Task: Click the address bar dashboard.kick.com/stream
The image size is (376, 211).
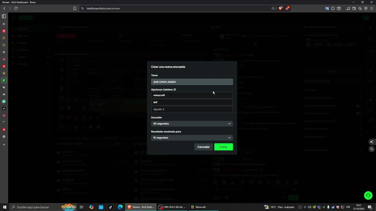Action: coord(103,8)
